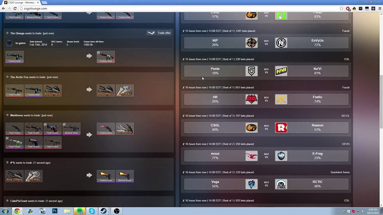
Task: Open the #% user's trade listing
Action: click(x=30, y=163)
